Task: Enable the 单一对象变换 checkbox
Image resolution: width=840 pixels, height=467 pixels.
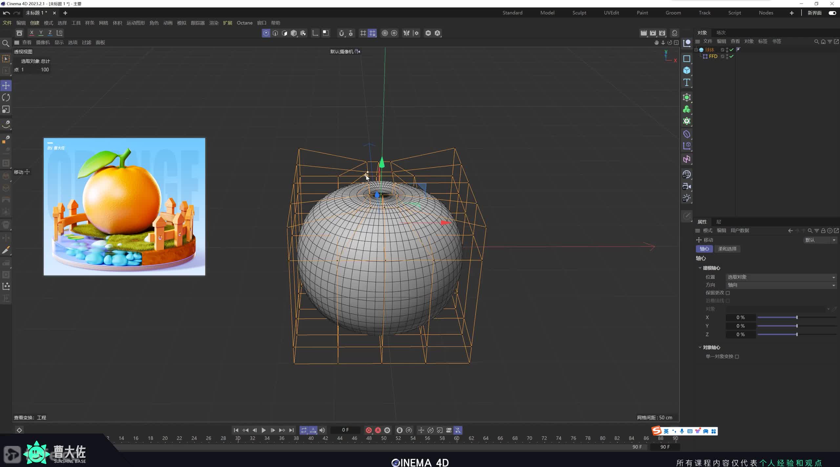Action: (737, 357)
